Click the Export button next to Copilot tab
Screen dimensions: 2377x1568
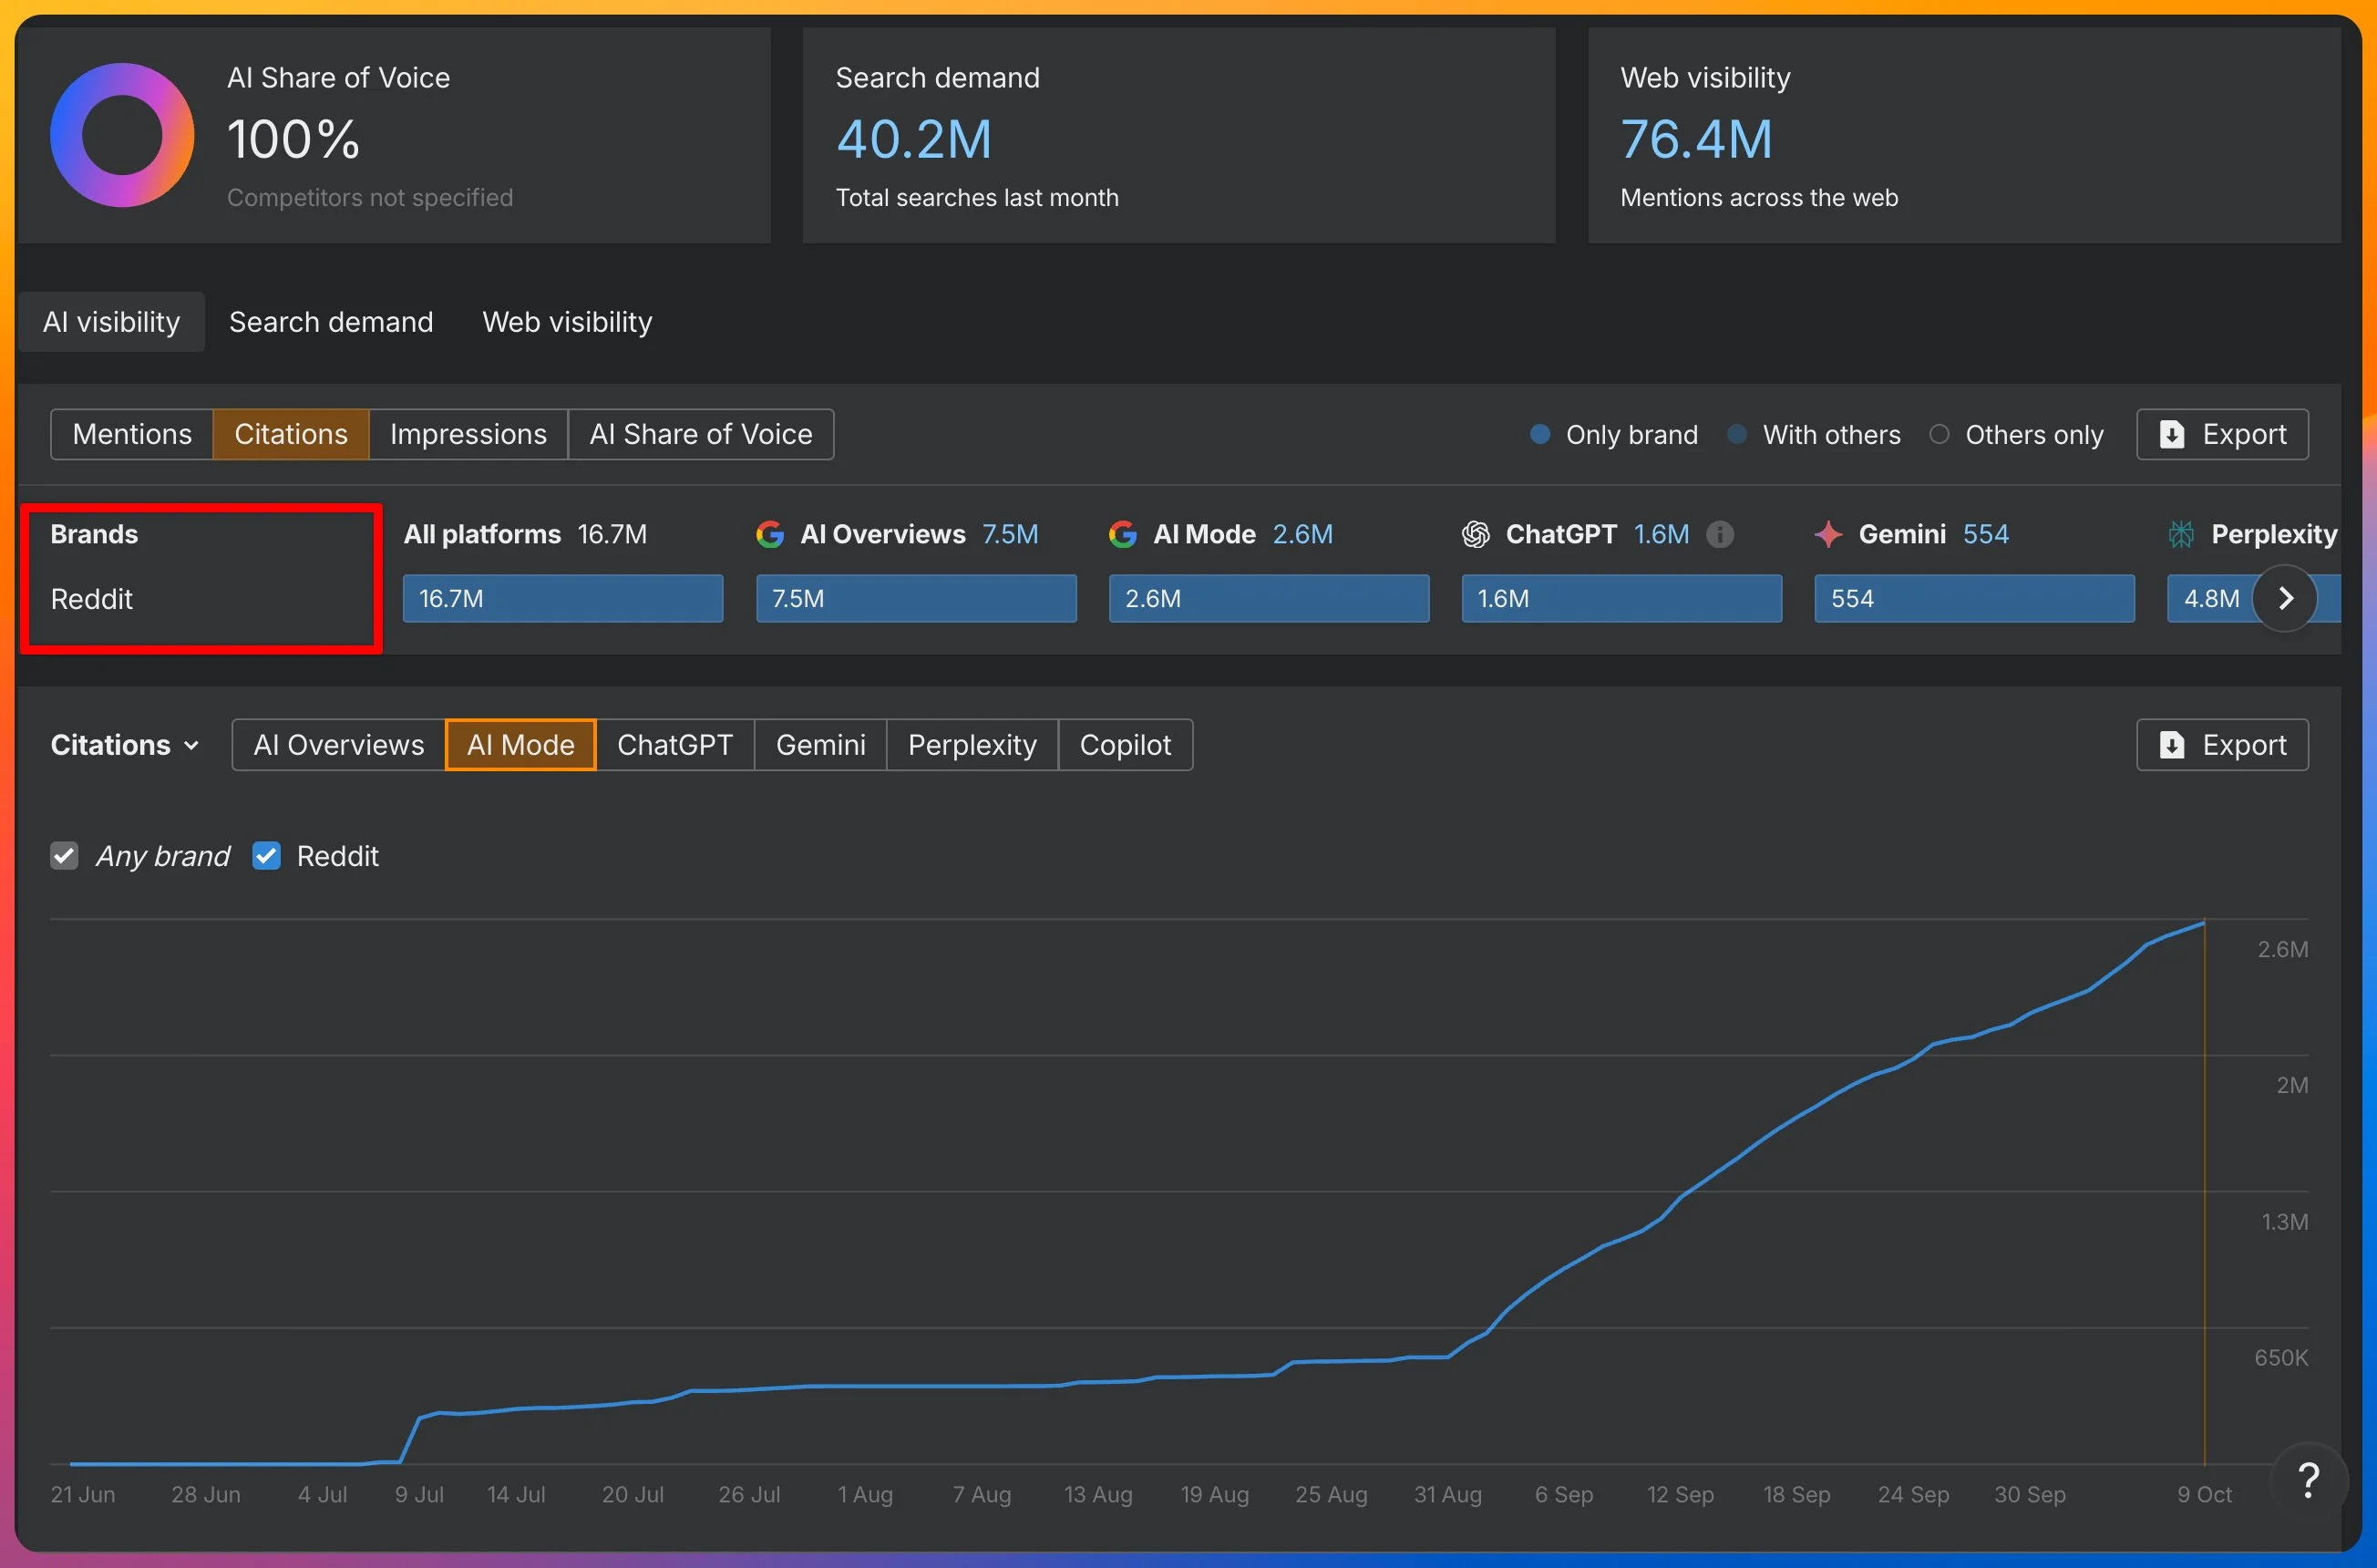tap(2222, 745)
